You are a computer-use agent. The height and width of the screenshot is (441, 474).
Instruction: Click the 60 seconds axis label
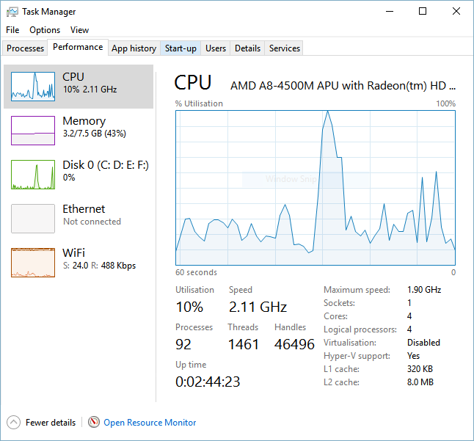[196, 272]
